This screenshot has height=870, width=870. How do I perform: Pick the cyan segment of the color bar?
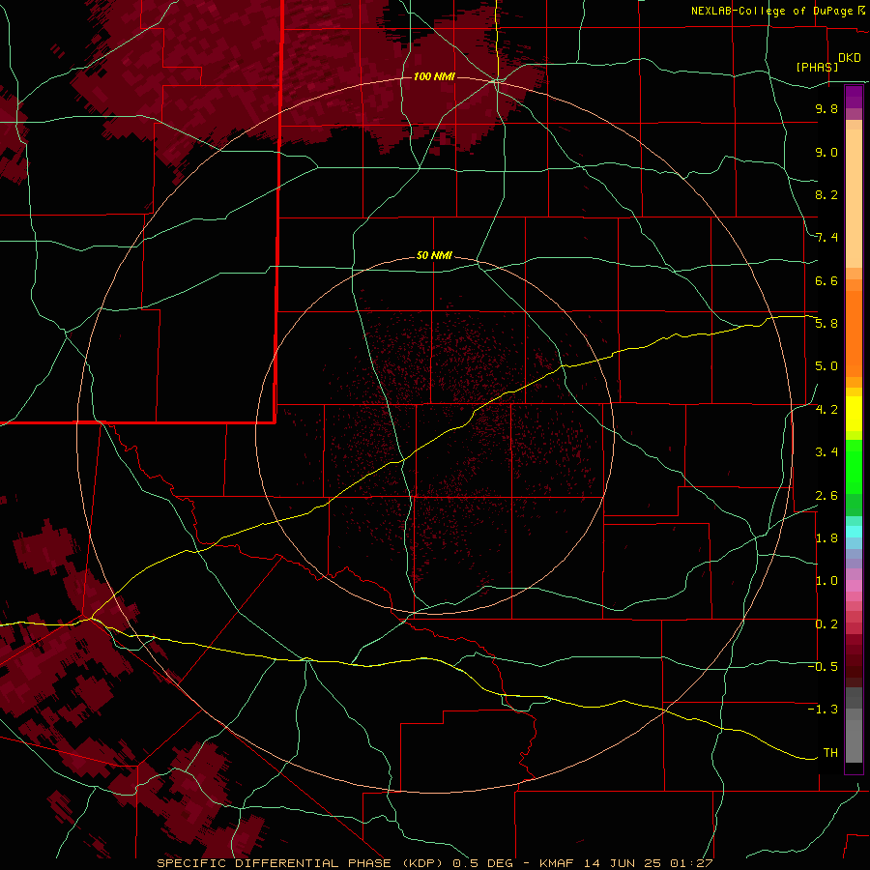tap(854, 532)
